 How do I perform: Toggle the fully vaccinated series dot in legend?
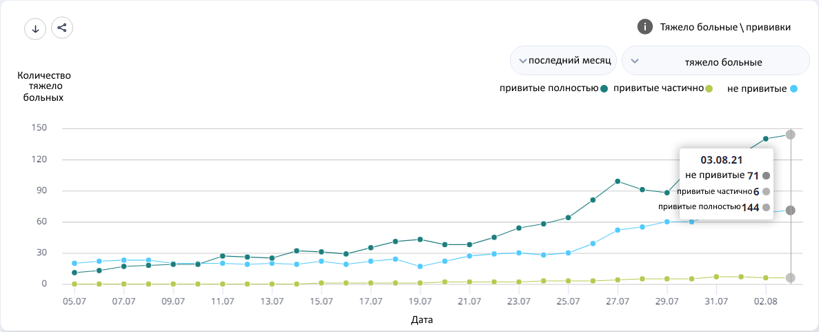(604, 88)
